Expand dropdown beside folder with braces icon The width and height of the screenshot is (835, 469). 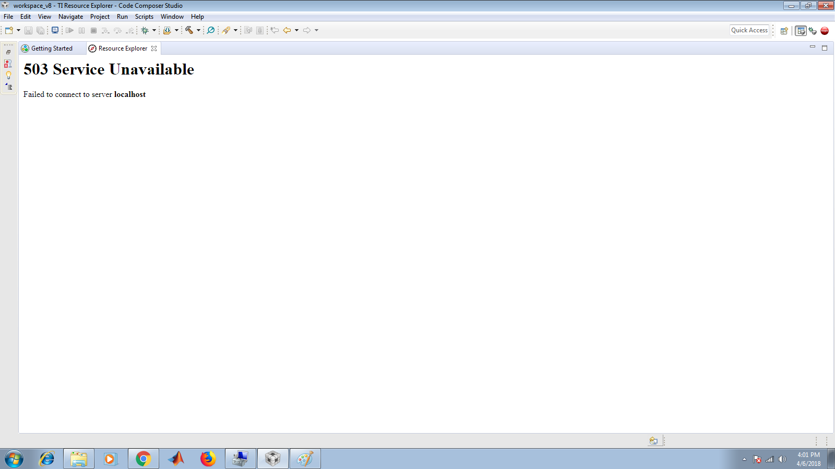click(176, 30)
